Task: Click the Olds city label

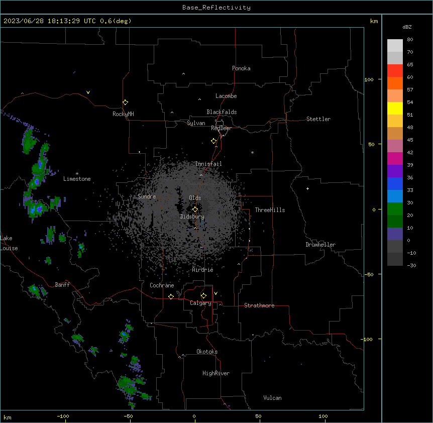Action: point(195,198)
